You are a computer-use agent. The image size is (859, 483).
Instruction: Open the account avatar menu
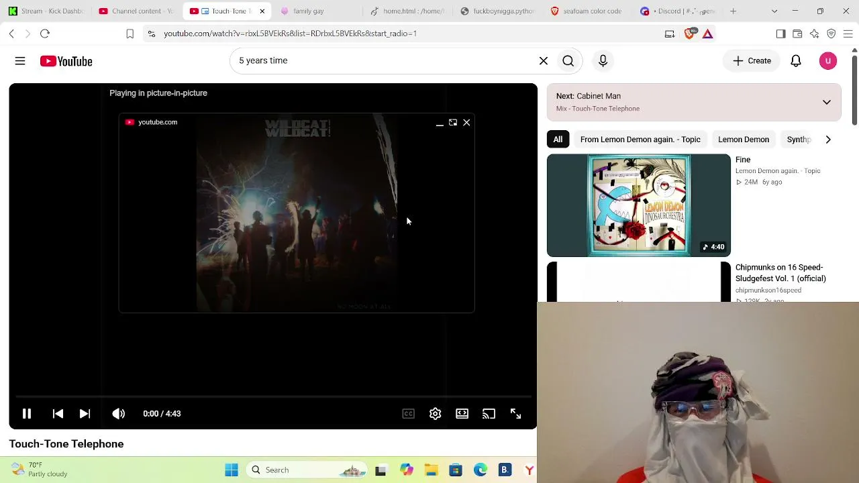(828, 61)
